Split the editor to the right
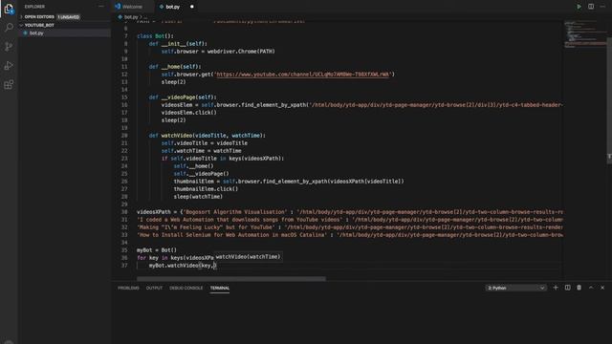The image size is (612, 344). [591, 7]
